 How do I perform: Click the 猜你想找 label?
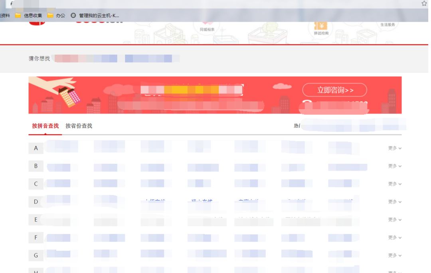(39, 59)
